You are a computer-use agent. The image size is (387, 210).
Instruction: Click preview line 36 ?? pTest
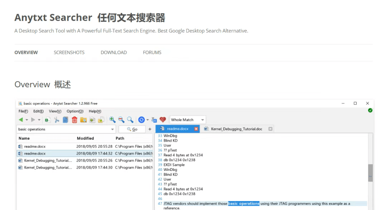[170, 150]
